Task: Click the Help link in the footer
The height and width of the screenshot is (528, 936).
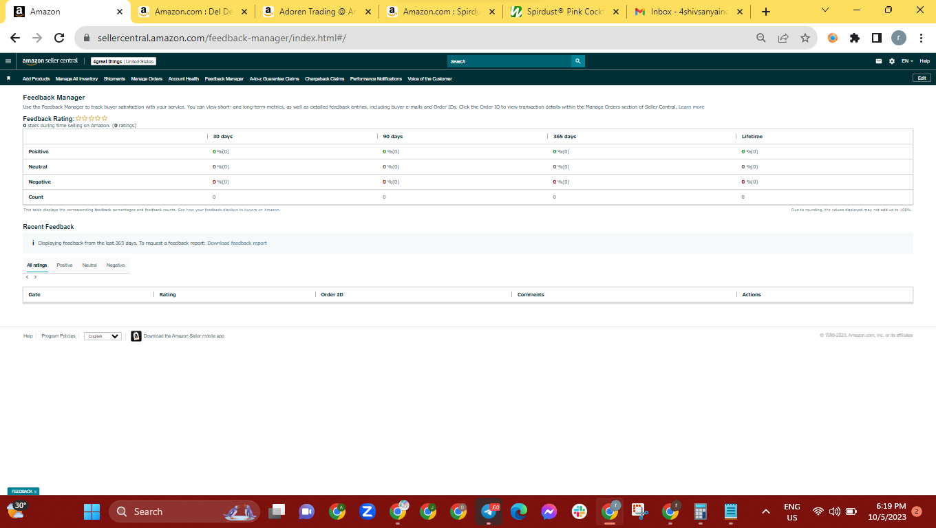Action: click(x=28, y=336)
